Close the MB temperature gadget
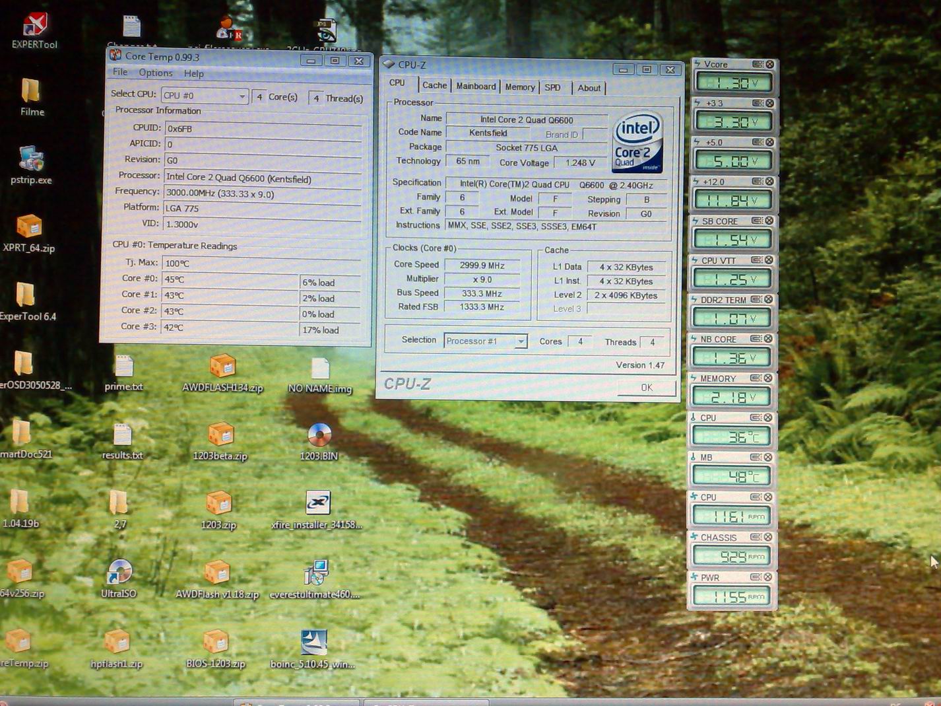This screenshot has width=941, height=706. point(768,457)
